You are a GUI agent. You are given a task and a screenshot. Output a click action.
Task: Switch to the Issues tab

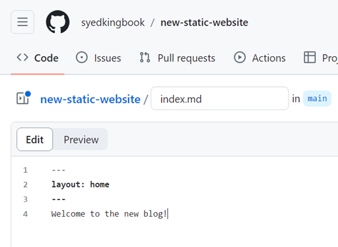[x=98, y=58]
